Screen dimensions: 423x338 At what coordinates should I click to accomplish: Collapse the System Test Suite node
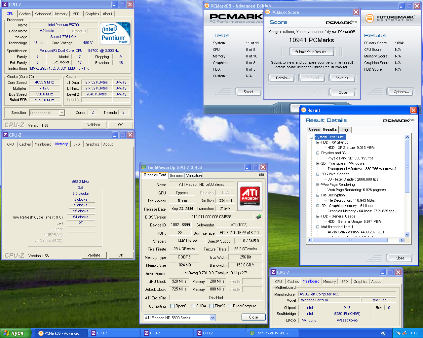pos(311,137)
